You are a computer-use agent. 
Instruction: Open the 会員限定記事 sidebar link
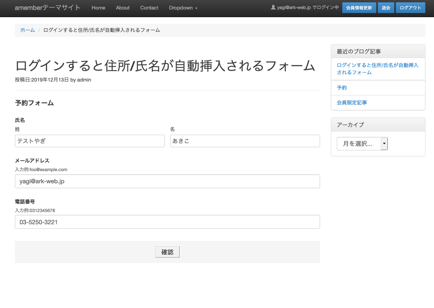click(x=352, y=103)
